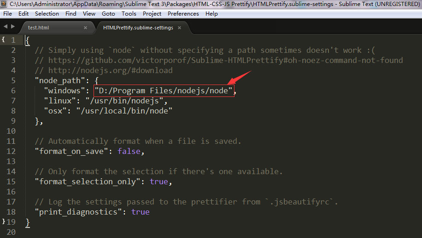This screenshot has height=238, width=422.
Task: Click the "node_path" key on line 5
Action: point(60,80)
